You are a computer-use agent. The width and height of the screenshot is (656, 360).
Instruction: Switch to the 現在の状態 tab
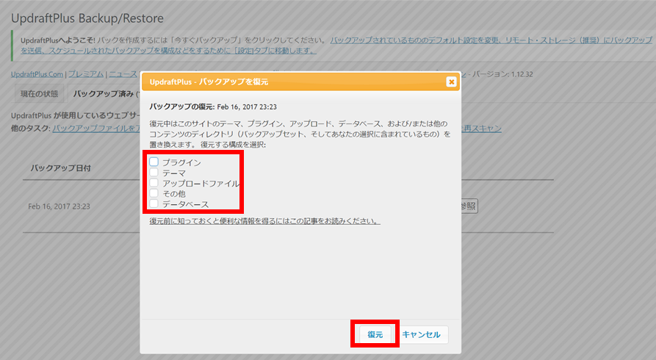40,94
